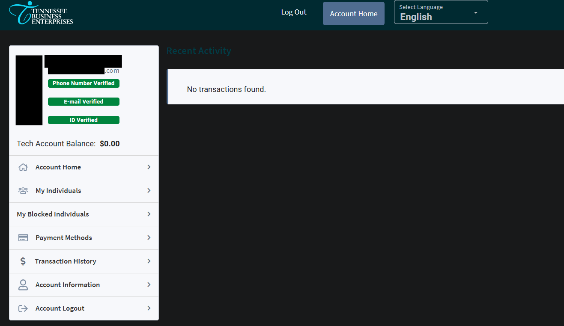Expand the Payment Methods chevron
The width and height of the screenshot is (564, 326).
click(149, 237)
